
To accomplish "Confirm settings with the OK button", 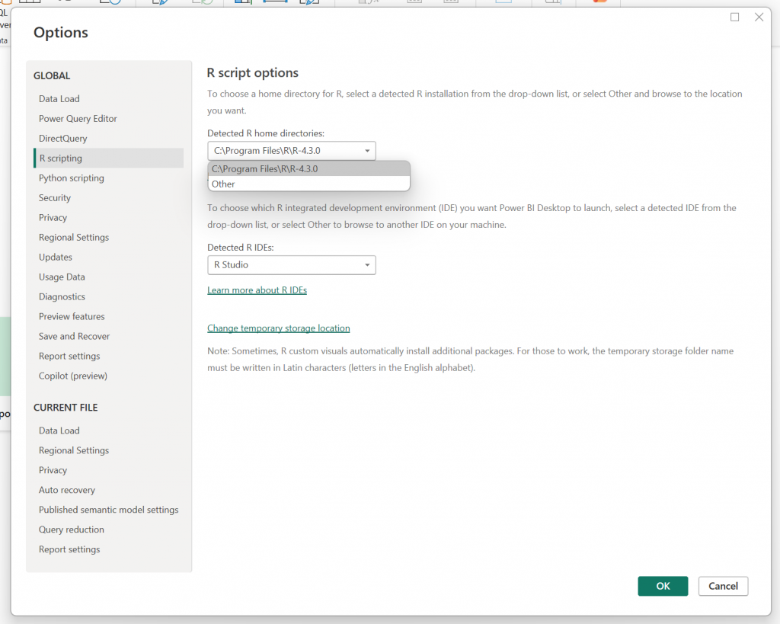I will click(x=663, y=586).
